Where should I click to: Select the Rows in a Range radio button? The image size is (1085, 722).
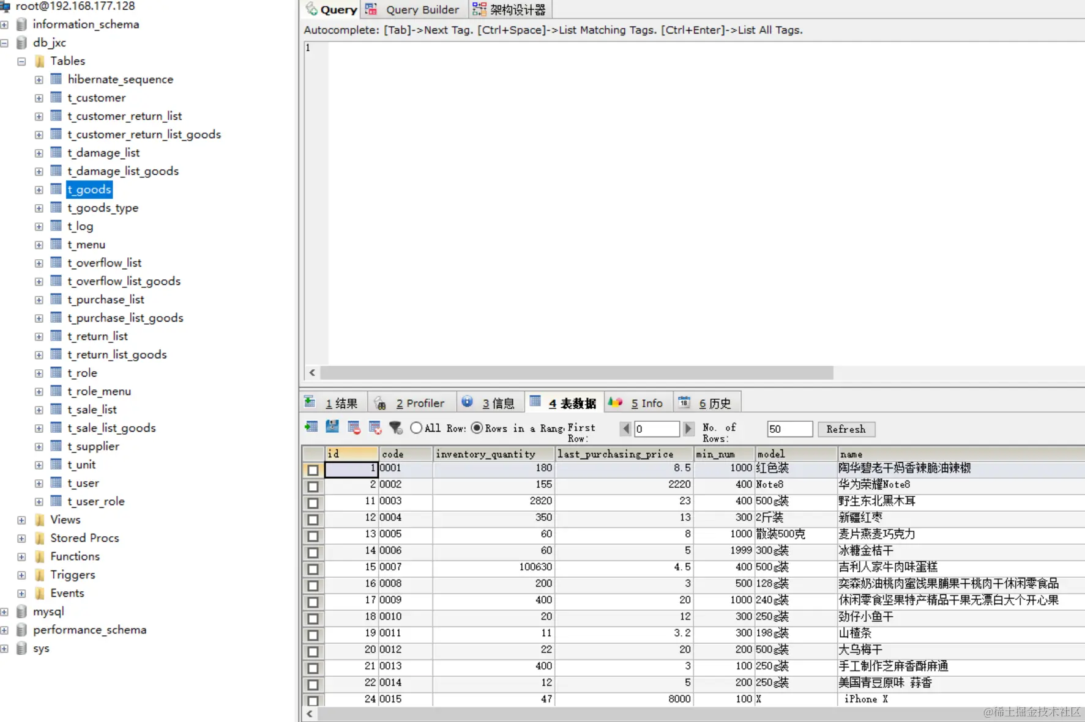point(477,428)
